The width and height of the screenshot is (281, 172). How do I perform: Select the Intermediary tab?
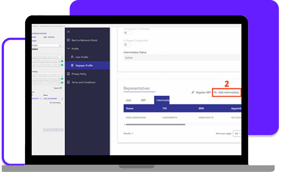(162, 100)
